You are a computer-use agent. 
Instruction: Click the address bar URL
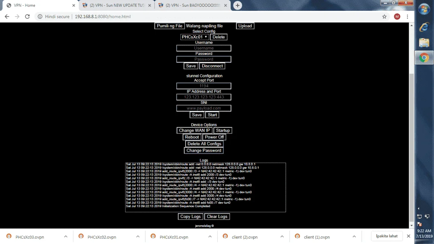[x=103, y=17]
